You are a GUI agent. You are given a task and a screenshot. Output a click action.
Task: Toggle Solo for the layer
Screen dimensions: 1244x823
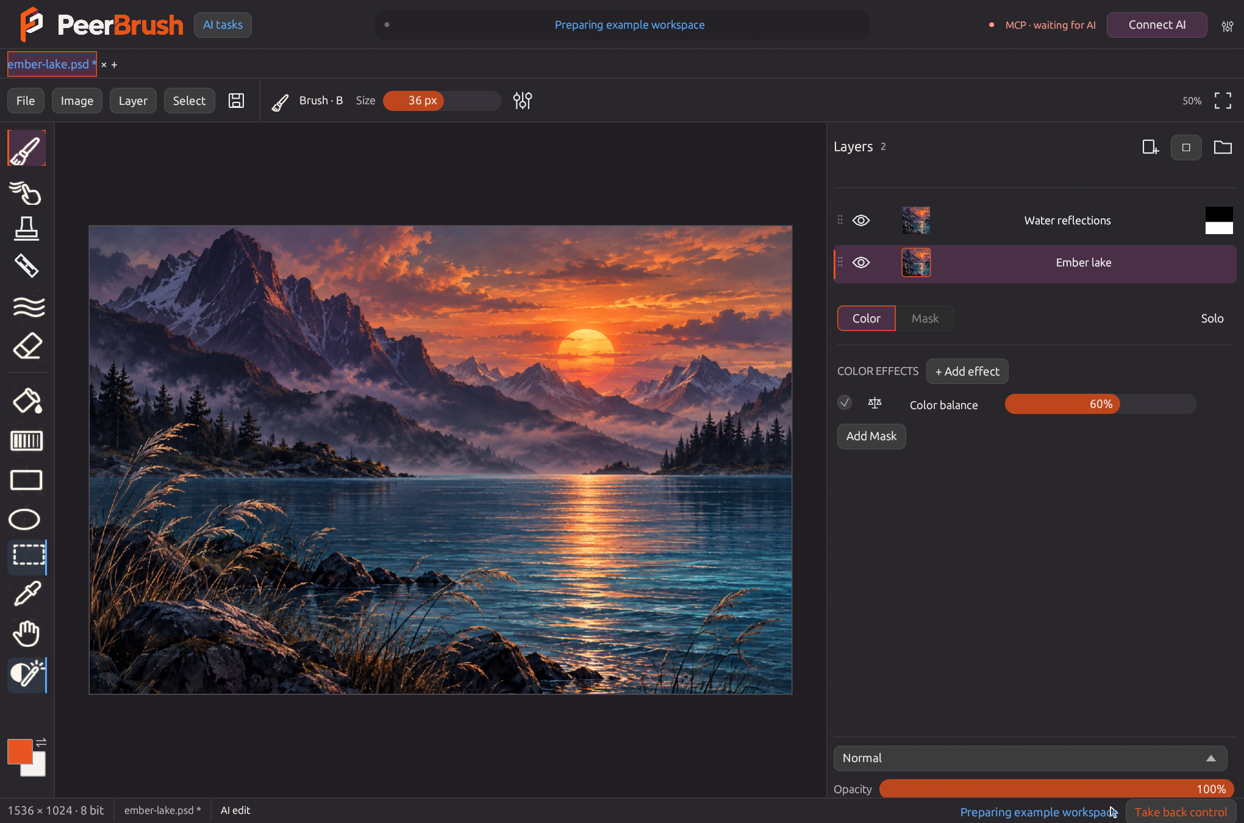click(1212, 318)
